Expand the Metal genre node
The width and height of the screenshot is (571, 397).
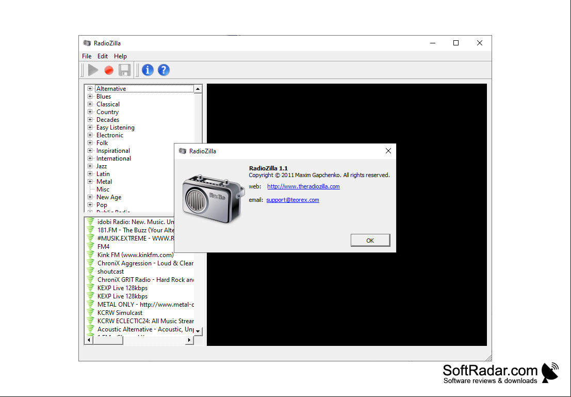(x=90, y=182)
